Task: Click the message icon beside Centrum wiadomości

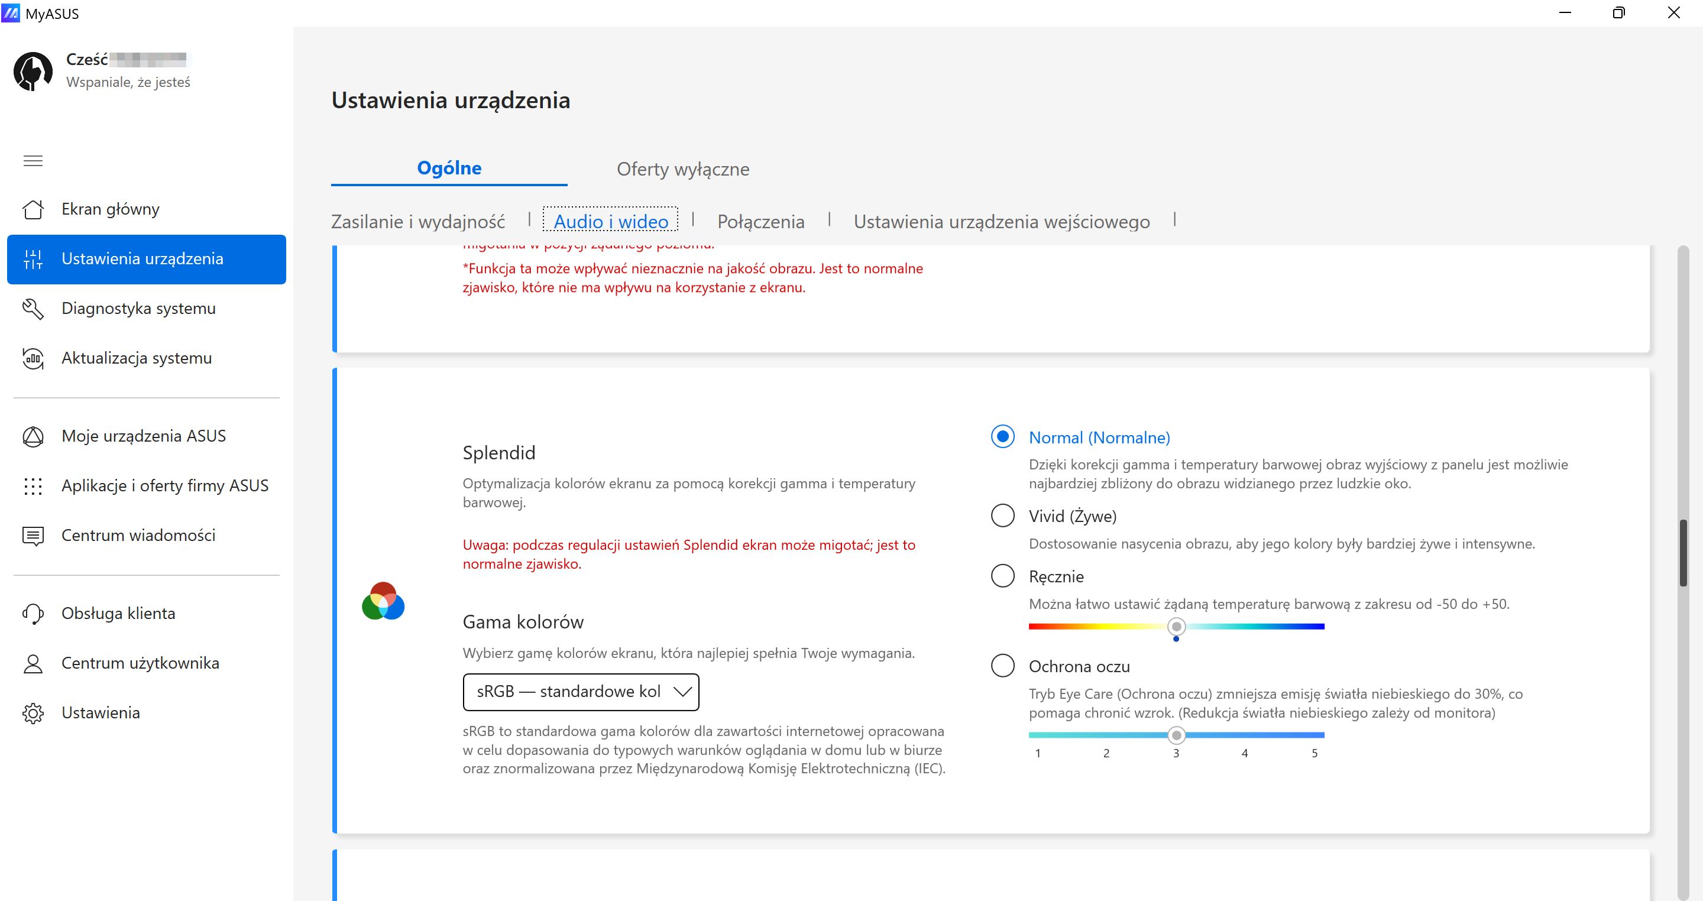Action: (33, 536)
